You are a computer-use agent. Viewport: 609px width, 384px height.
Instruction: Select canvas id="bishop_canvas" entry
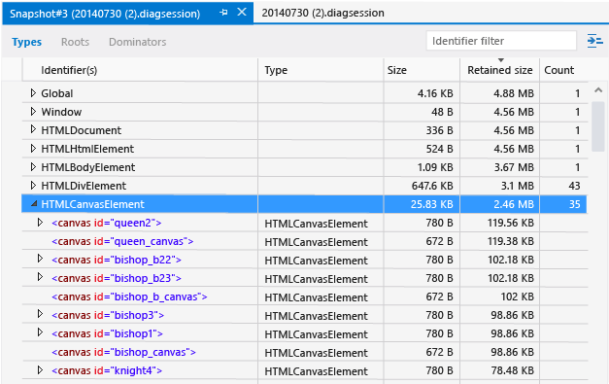point(123,352)
